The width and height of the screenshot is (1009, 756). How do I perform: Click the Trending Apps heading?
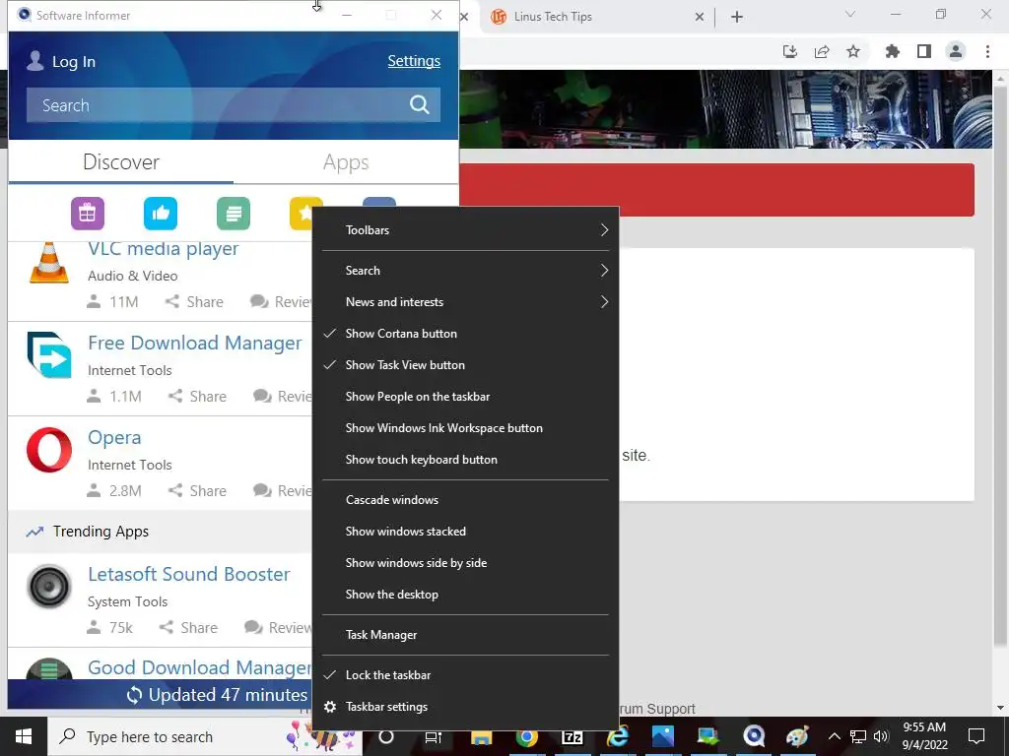click(x=101, y=532)
